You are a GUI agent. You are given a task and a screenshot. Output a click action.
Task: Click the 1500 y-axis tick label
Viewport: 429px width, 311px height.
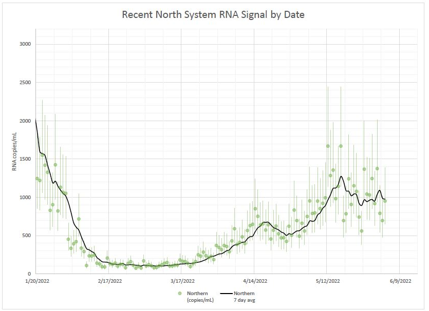tap(25, 159)
